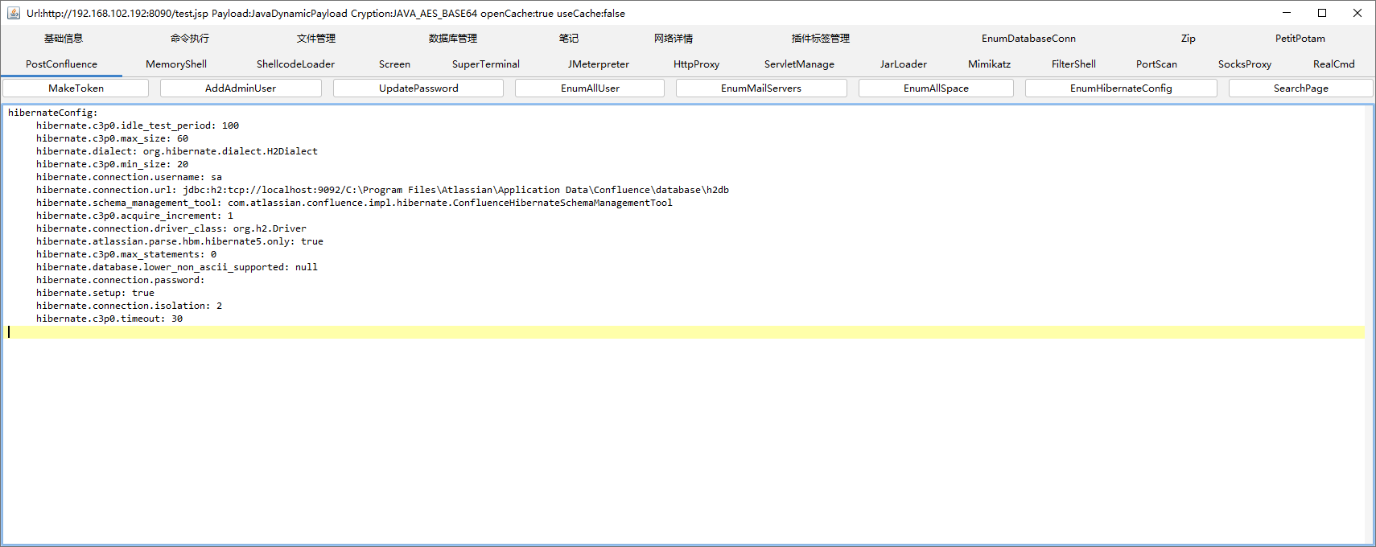Click the EnumAllSpace button
The height and width of the screenshot is (547, 1376).
(x=936, y=88)
